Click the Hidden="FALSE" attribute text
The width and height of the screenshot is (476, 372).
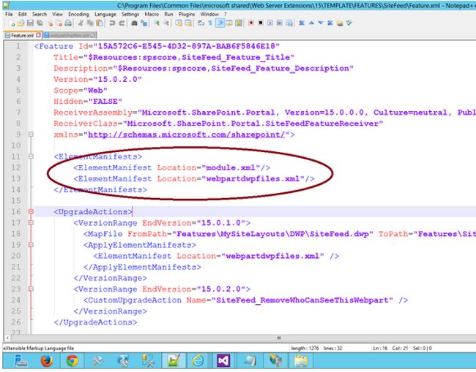click(x=88, y=101)
